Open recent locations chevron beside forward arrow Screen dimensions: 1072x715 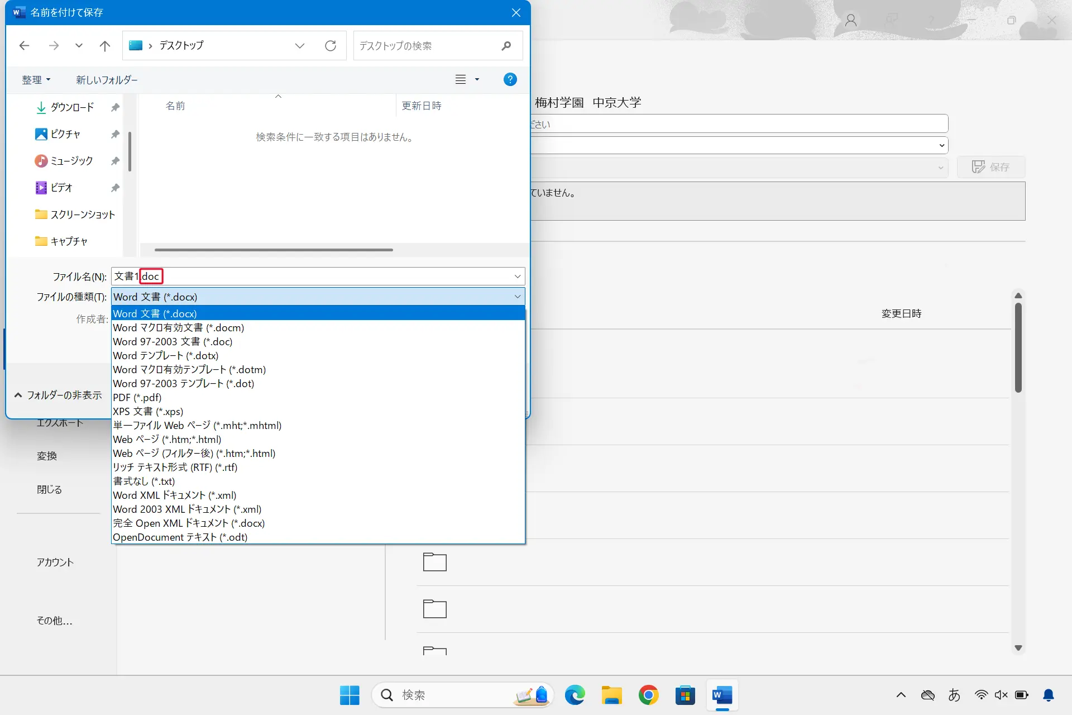click(79, 46)
